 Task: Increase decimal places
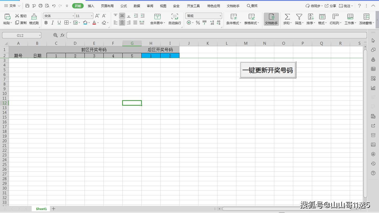[212, 23]
